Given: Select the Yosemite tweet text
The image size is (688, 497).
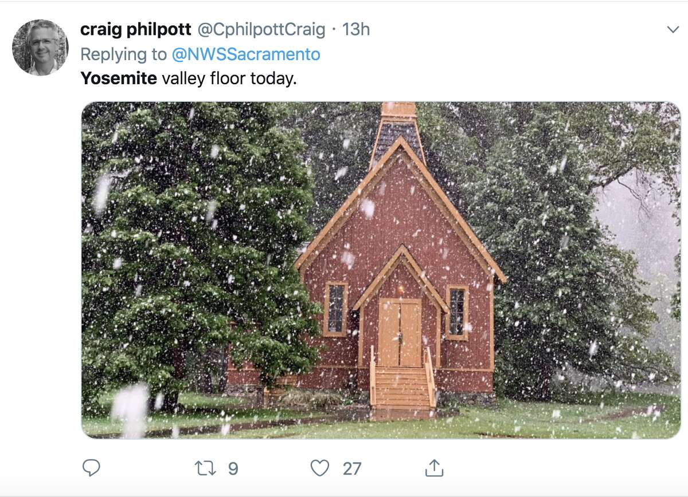Looking at the screenshot, I should tap(189, 77).
